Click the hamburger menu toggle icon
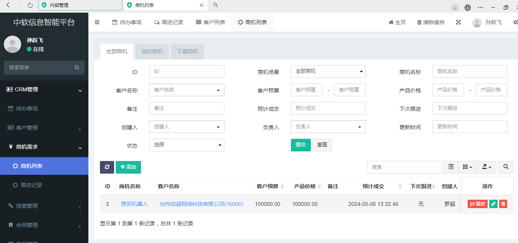Image resolution: width=518 pixels, height=243 pixels. (x=97, y=22)
